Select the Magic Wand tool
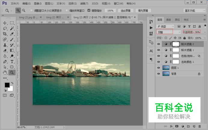The image size is (208, 130). click(12, 28)
